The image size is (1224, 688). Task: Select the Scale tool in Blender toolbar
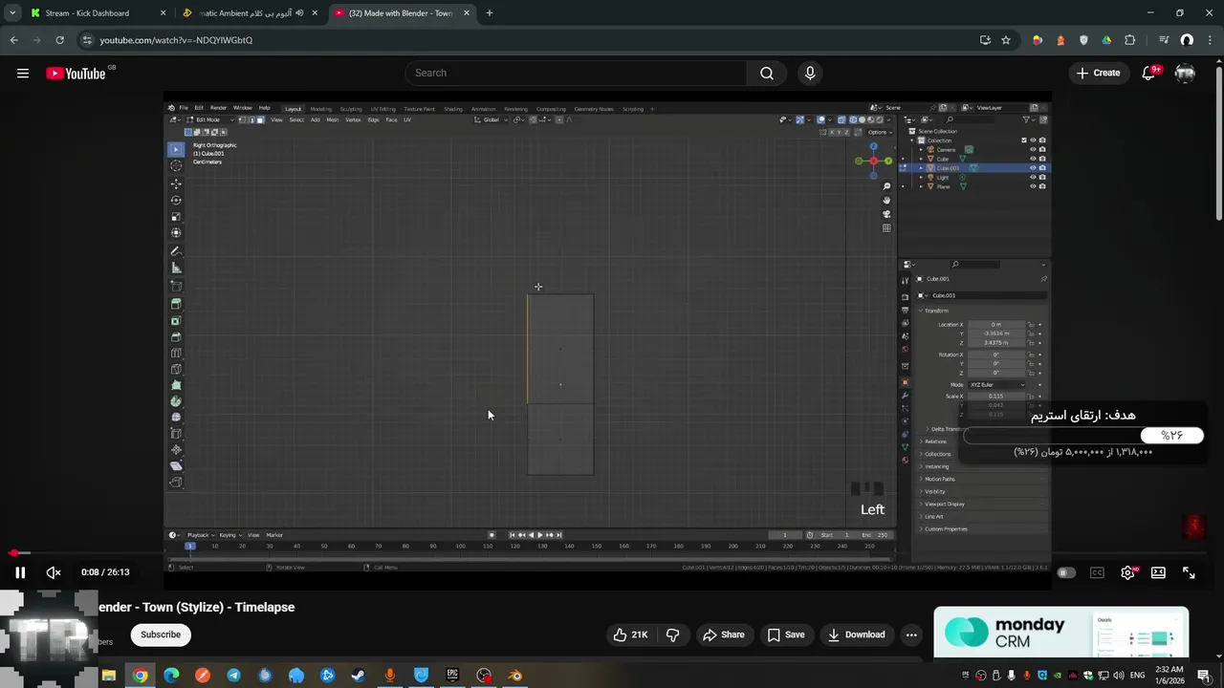click(176, 217)
